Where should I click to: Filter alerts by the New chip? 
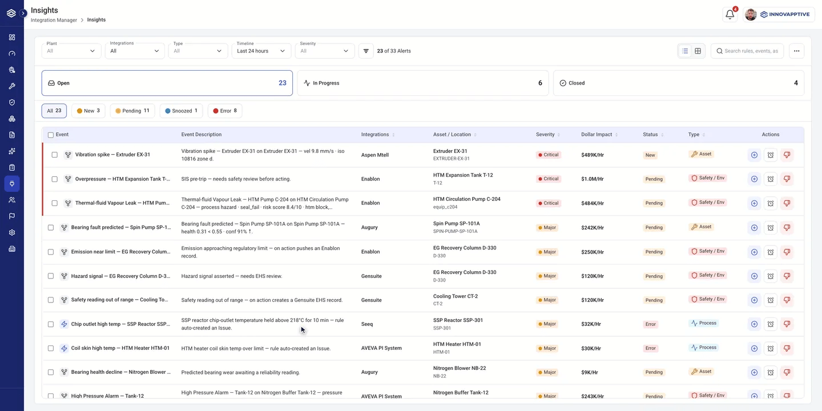[88, 111]
